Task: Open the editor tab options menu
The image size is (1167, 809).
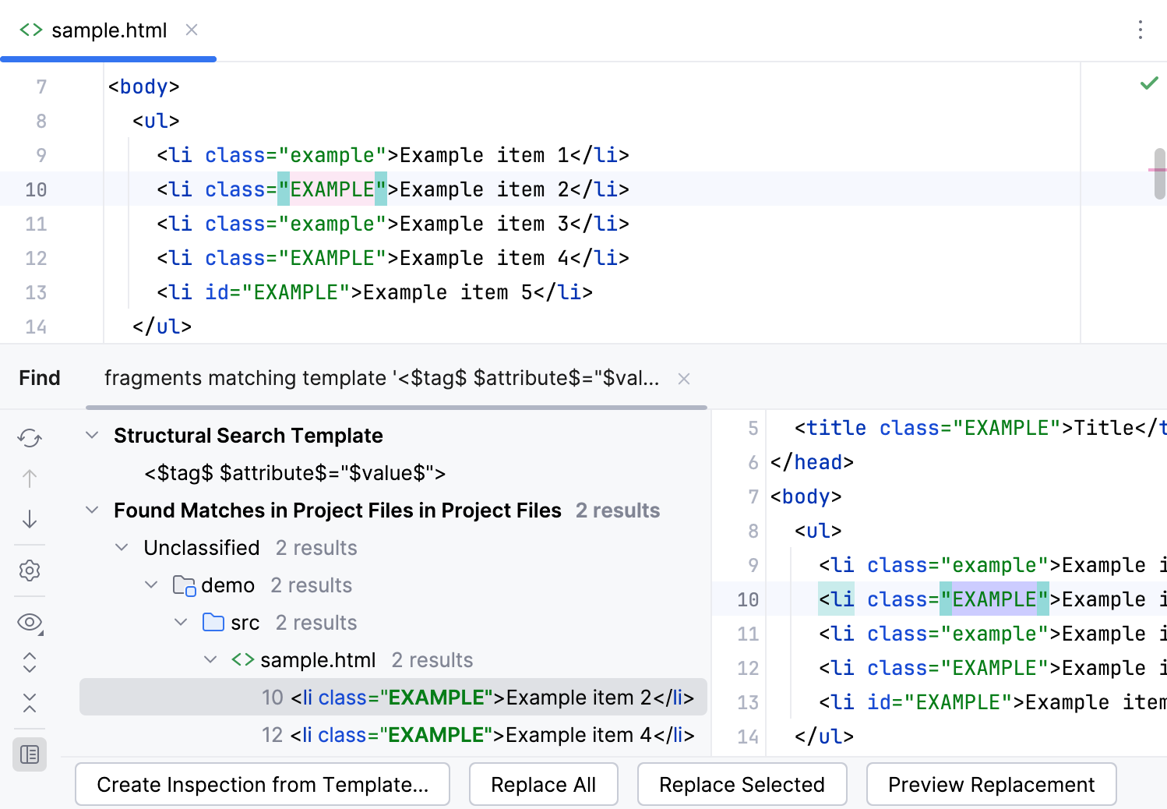Action: point(1140,30)
